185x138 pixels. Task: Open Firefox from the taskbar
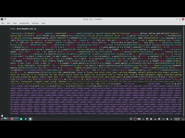[x=12, y=119]
